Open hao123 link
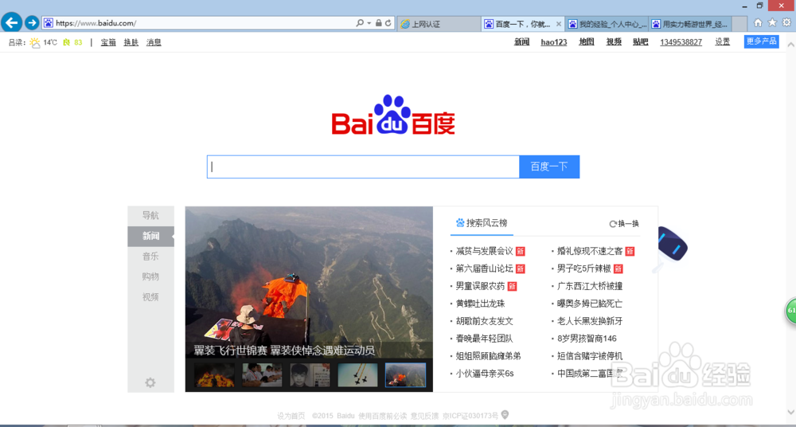 click(x=554, y=41)
